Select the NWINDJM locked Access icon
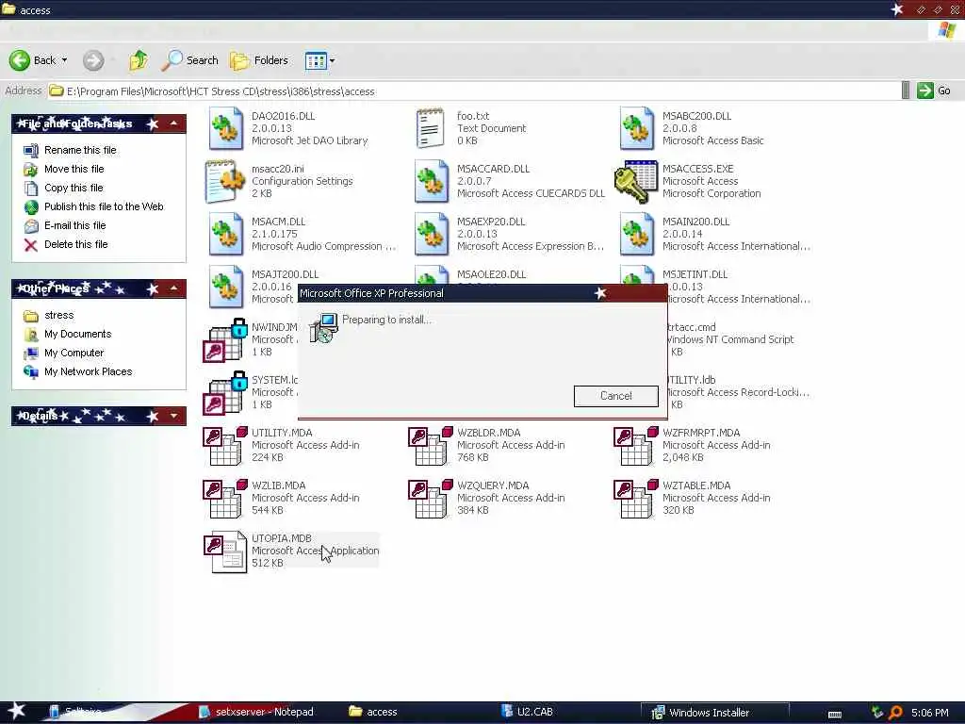 coord(224,339)
